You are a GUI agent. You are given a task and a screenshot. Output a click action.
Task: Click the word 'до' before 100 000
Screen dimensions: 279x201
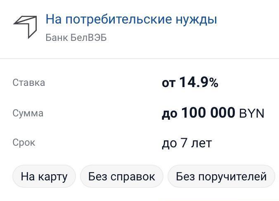(169, 114)
